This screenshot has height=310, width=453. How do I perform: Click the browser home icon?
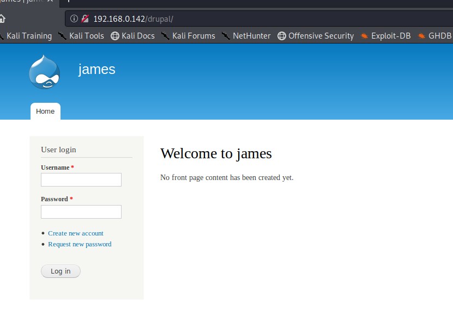click(x=2, y=18)
